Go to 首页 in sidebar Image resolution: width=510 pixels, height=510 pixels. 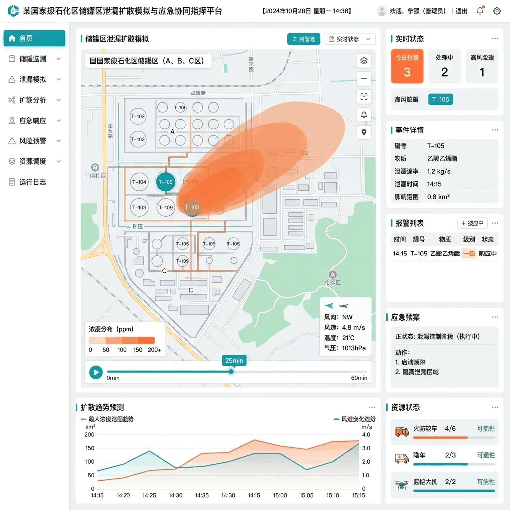coord(34,38)
